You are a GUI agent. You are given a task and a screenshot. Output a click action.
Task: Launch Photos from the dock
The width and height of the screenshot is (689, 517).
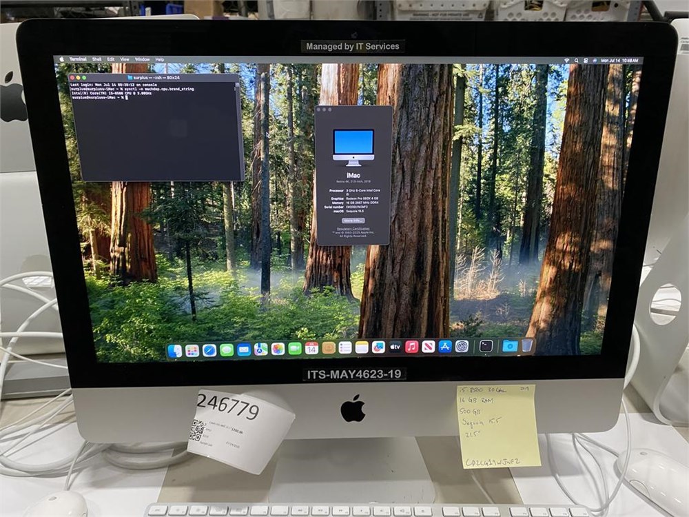point(278,349)
